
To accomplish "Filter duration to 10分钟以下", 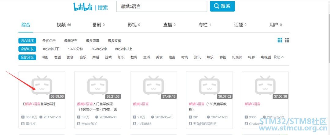I will pyautogui.click(x=51, y=49).
